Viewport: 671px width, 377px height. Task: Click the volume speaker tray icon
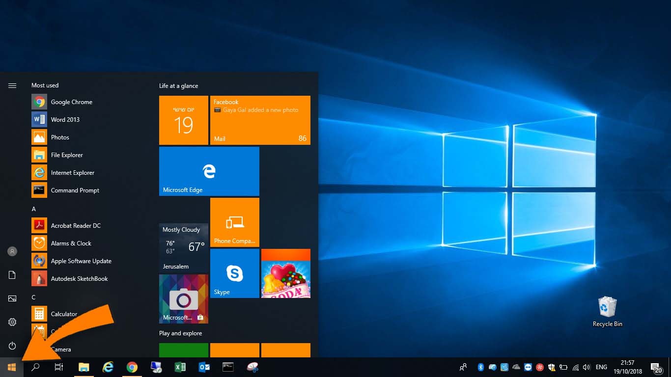[586, 367]
